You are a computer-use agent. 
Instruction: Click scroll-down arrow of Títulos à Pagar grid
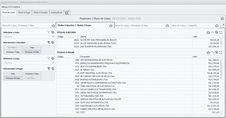click(221, 113)
